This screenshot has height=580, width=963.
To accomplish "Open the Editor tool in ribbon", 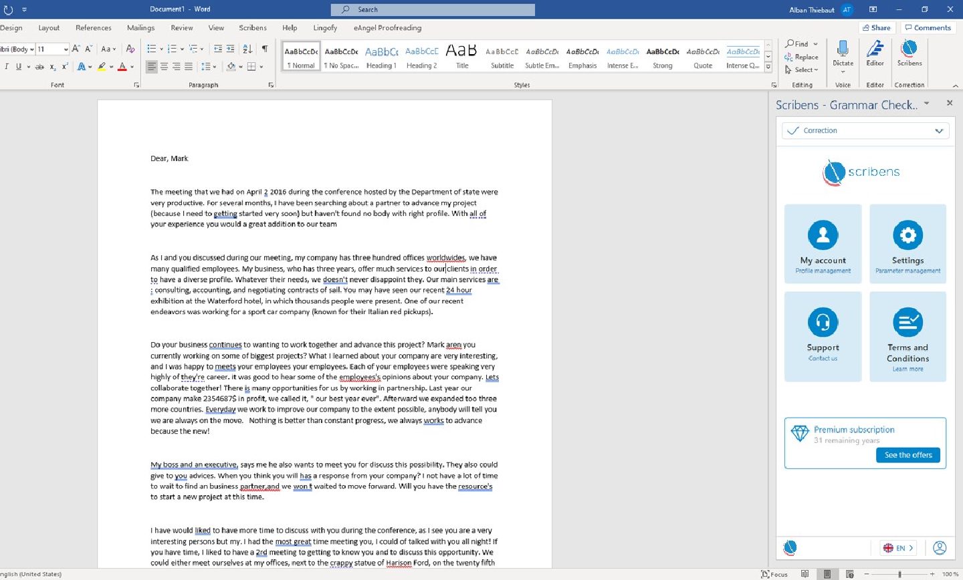I will pyautogui.click(x=875, y=53).
